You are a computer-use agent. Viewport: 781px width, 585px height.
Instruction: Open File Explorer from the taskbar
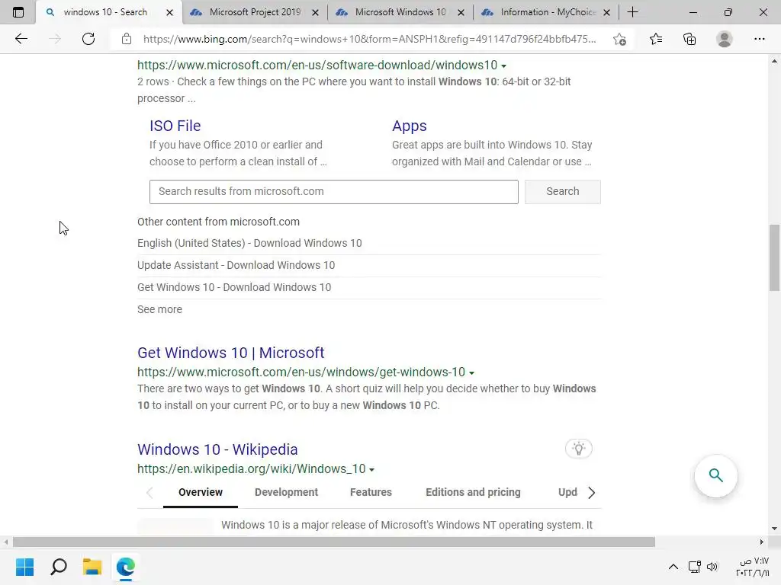click(92, 567)
